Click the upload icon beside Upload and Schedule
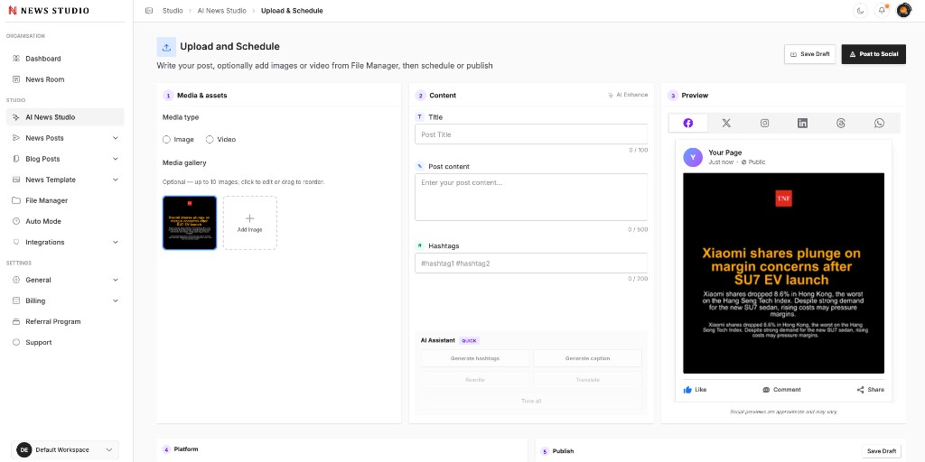Viewport: 925px width, 462px height. click(x=166, y=47)
